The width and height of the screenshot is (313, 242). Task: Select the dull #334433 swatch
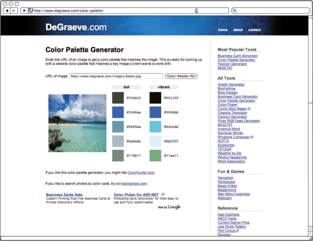point(118,98)
